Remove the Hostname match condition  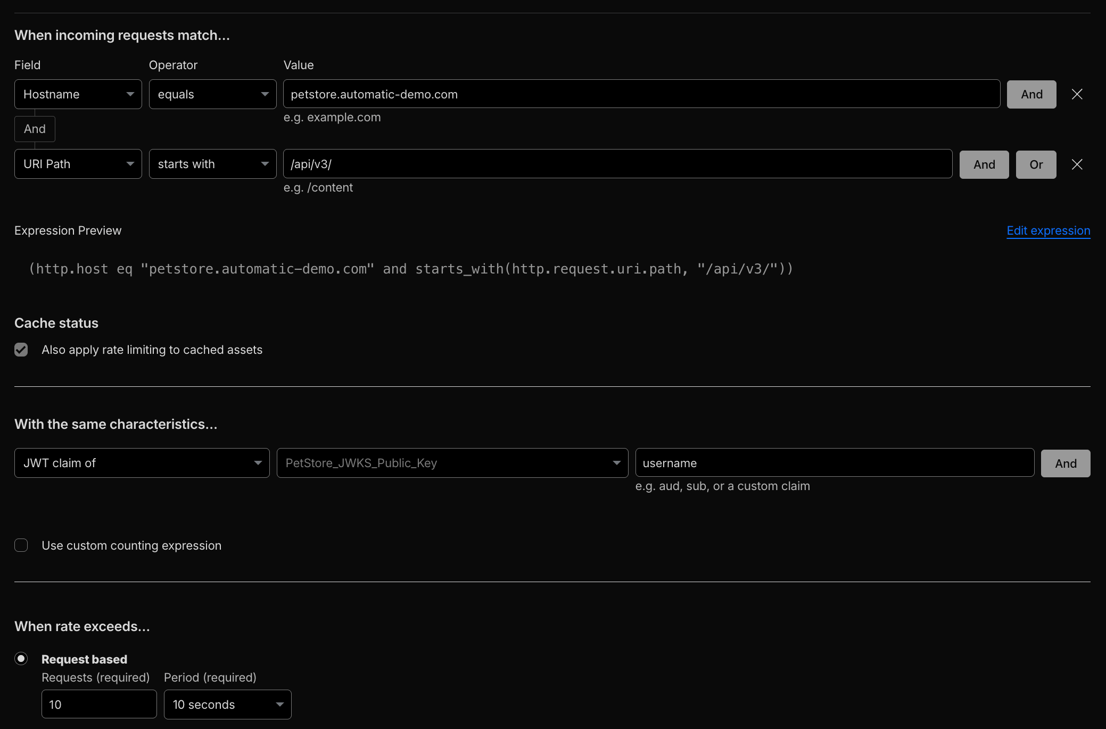(x=1077, y=94)
